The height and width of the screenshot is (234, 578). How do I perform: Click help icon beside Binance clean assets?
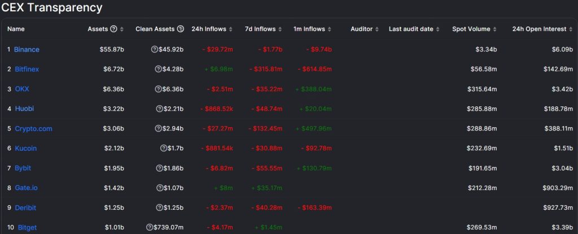pos(155,49)
